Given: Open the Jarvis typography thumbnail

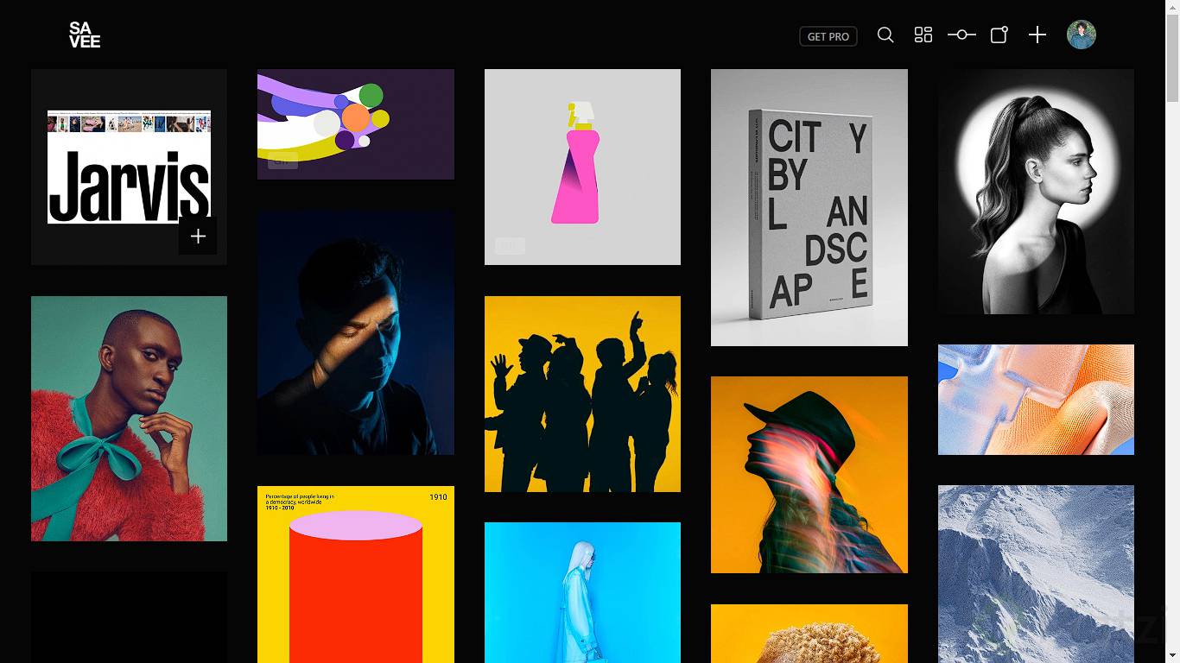Looking at the screenshot, I should (129, 167).
